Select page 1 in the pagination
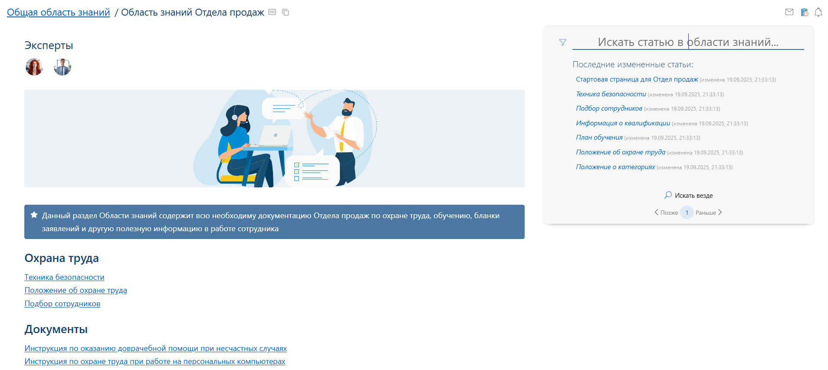828x370 pixels. click(x=687, y=213)
